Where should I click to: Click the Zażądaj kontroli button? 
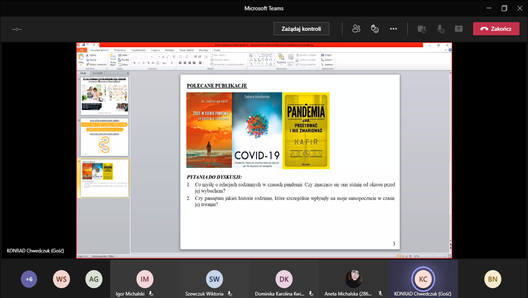[x=301, y=29]
